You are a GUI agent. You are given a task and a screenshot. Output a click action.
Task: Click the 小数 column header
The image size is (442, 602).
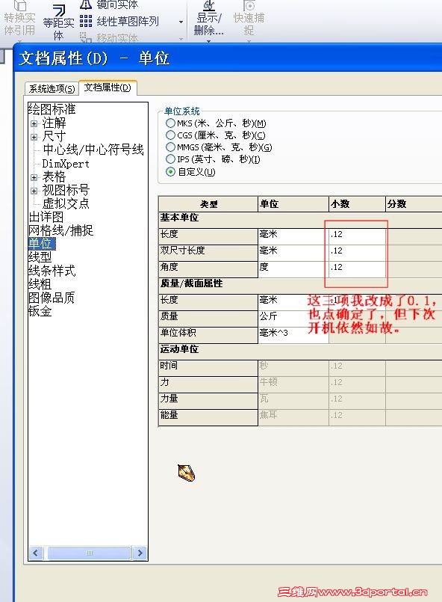click(x=357, y=204)
